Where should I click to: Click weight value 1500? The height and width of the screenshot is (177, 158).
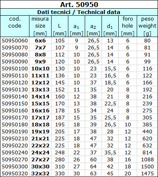click(147, 167)
